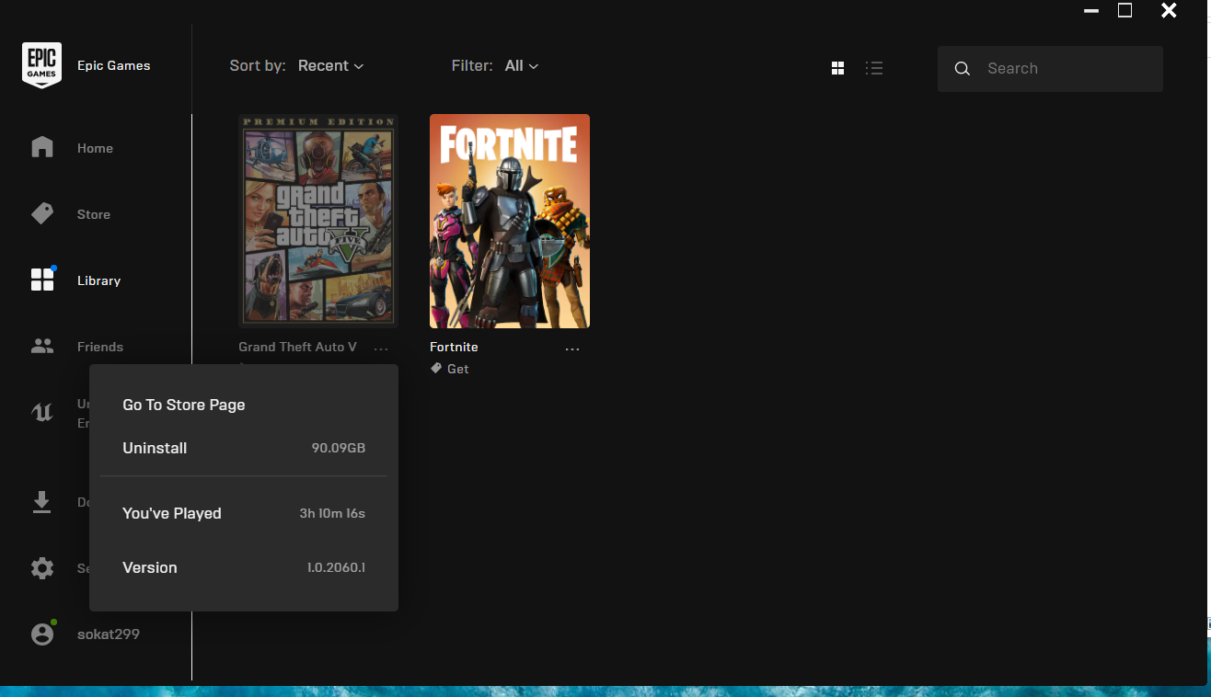Collapse the Grand Theft Auto V options menu

pyautogui.click(x=381, y=348)
